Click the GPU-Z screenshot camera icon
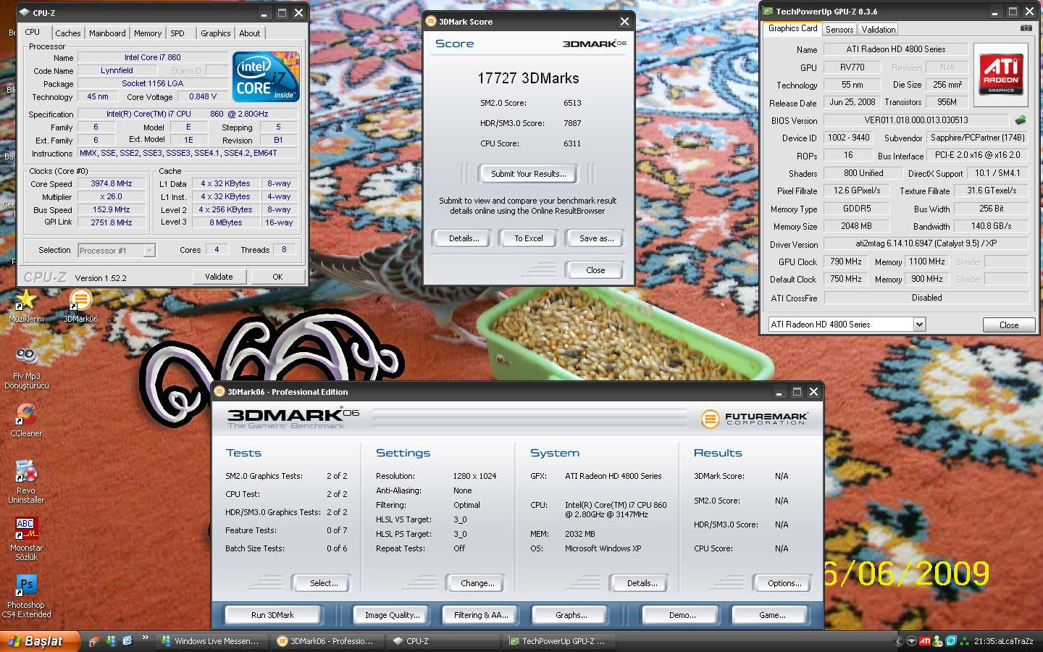Image resolution: width=1043 pixels, height=652 pixels. click(1026, 28)
